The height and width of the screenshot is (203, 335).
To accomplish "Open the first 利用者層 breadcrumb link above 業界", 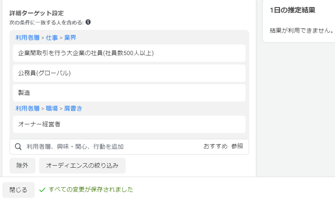I will (28, 38).
